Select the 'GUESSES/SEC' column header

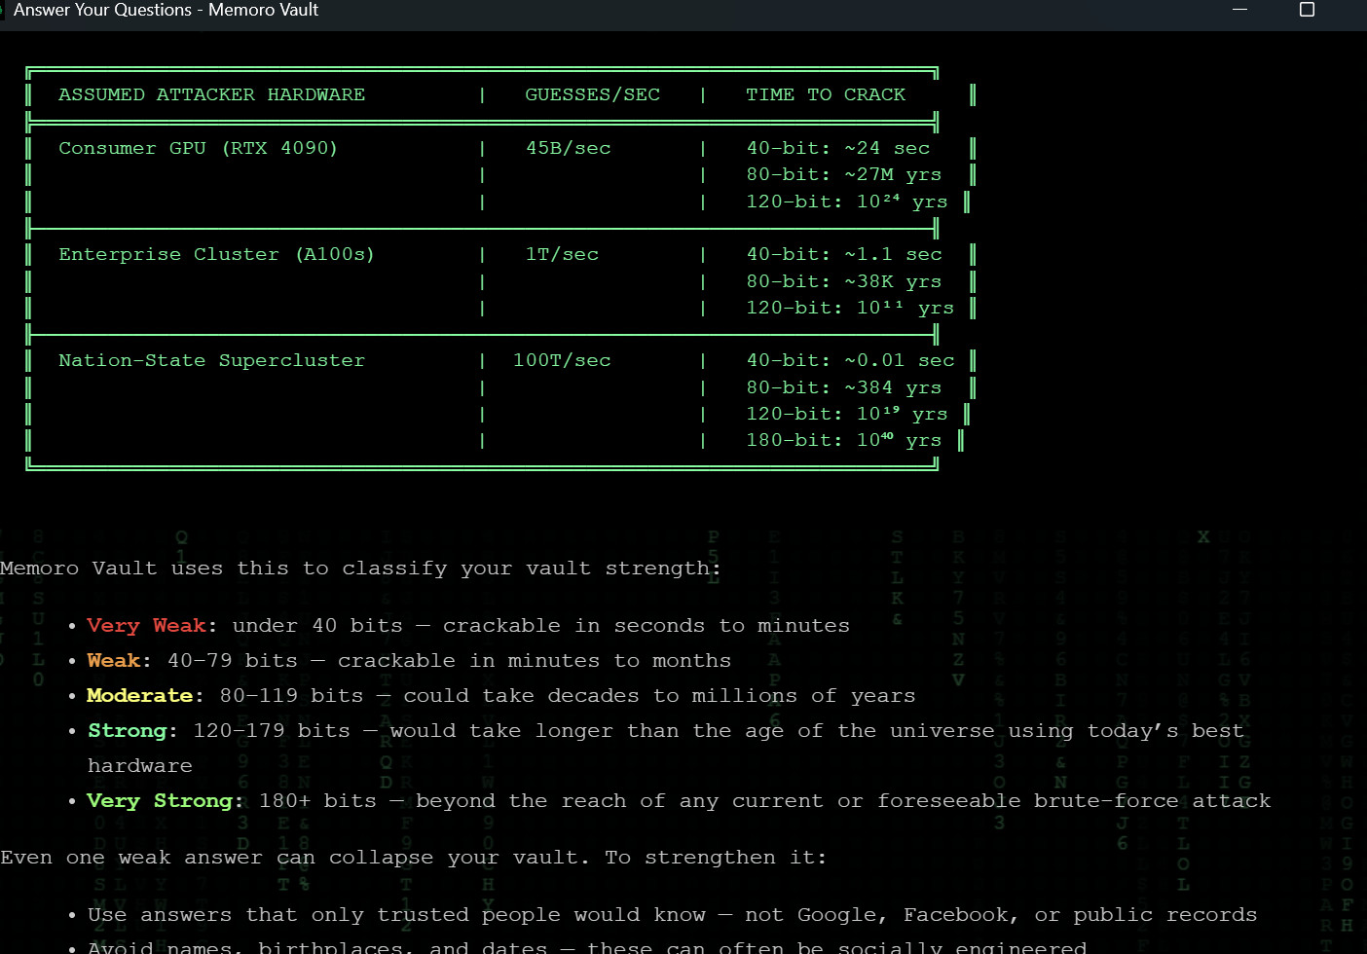pyautogui.click(x=592, y=94)
